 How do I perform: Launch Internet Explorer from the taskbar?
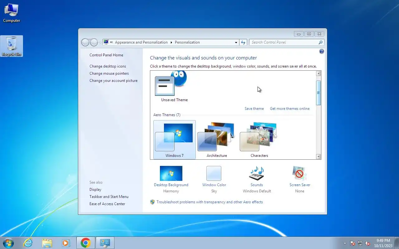pos(28,243)
